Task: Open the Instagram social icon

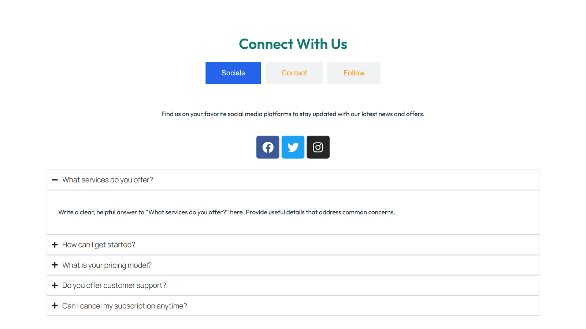Action: (x=318, y=147)
